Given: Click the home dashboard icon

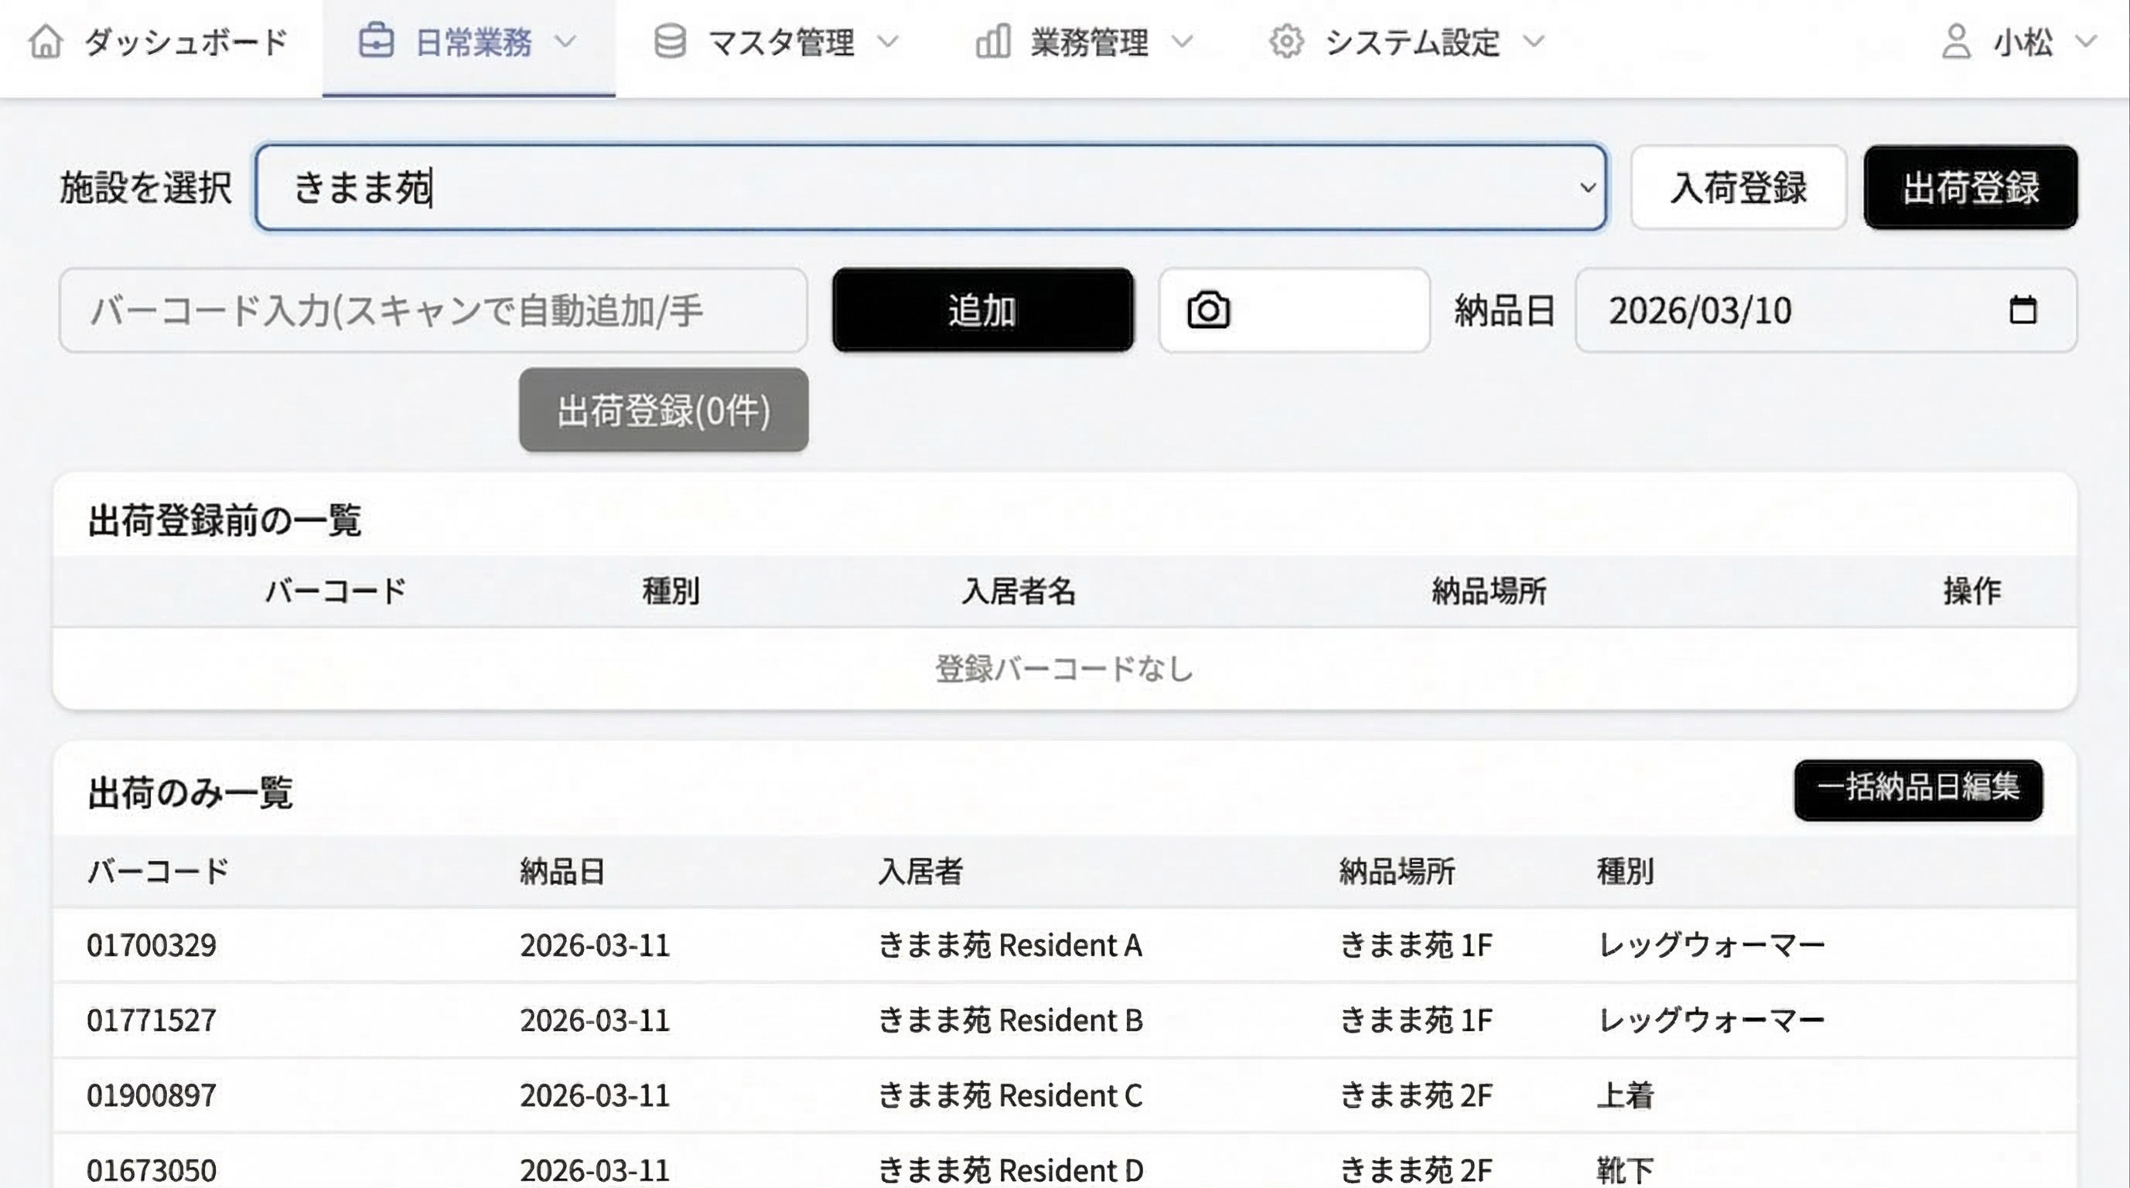Looking at the screenshot, I should click(46, 41).
